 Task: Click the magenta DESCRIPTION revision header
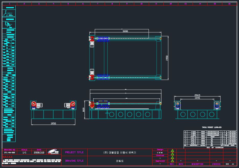point(198,164)
